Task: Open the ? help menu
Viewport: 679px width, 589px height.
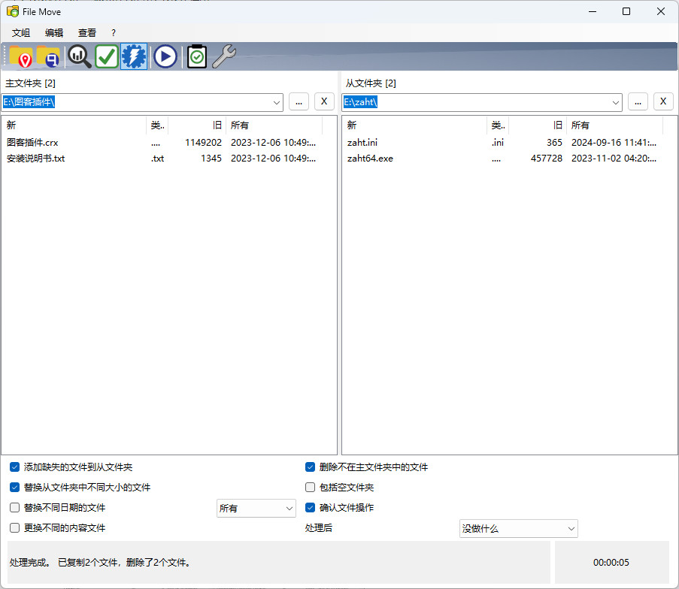Action: (x=114, y=33)
